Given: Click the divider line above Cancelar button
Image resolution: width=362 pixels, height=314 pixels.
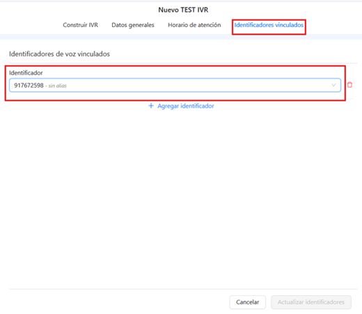Looking at the screenshot, I should 183,289.
